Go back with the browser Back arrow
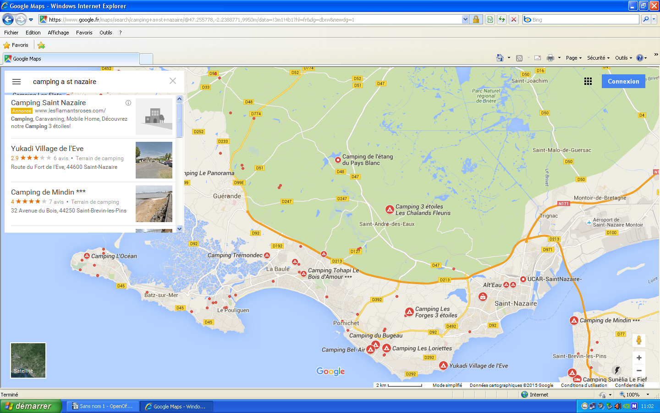Image resolution: width=660 pixels, height=413 pixels. [8, 19]
